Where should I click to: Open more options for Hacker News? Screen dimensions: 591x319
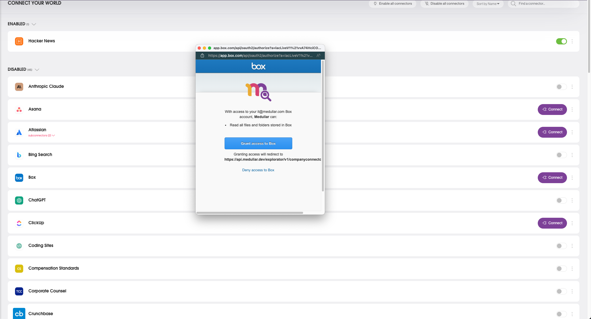[x=572, y=41]
